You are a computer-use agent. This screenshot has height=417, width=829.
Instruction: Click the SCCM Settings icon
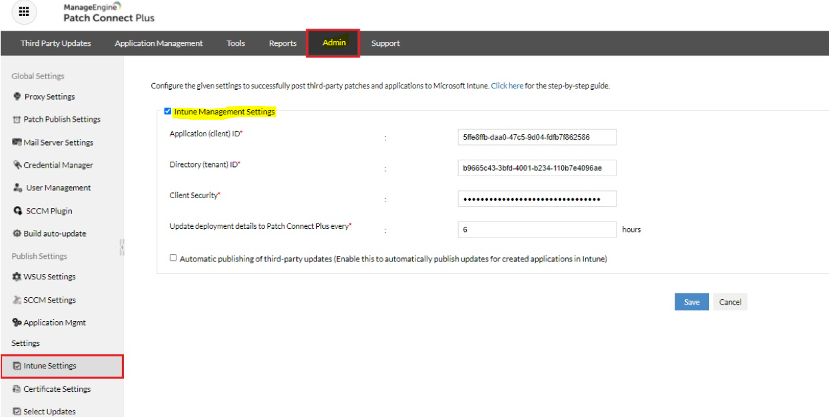(17, 300)
